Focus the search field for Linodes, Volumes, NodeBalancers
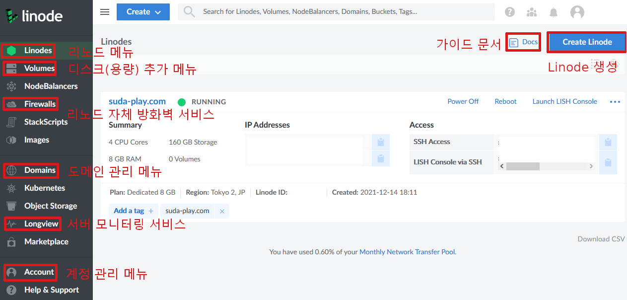 click(x=336, y=12)
